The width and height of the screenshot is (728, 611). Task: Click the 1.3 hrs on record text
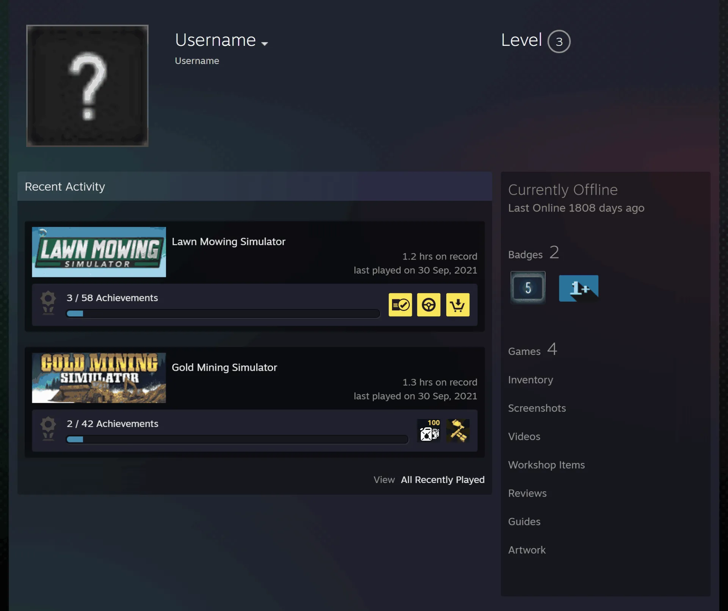pyautogui.click(x=440, y=382)
